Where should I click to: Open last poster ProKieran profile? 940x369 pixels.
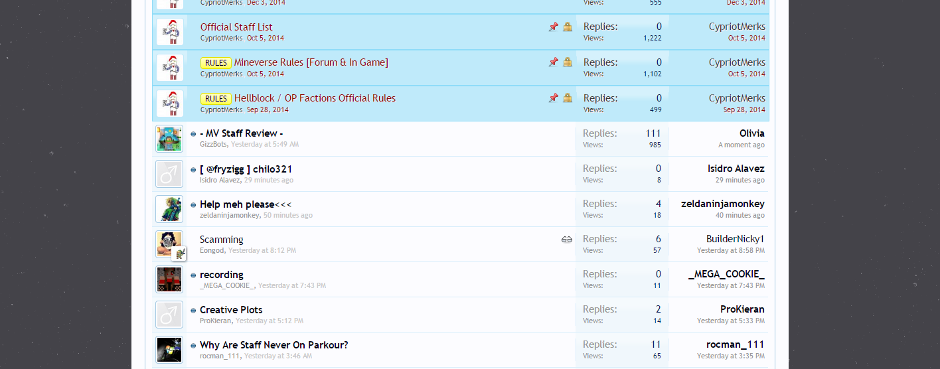pyautogui.click(x=742, y=309)
